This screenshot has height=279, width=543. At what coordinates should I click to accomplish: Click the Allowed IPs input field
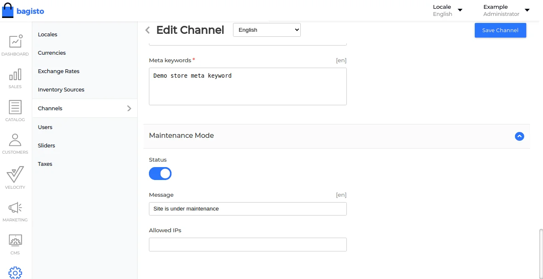click(x=248, y=244)
